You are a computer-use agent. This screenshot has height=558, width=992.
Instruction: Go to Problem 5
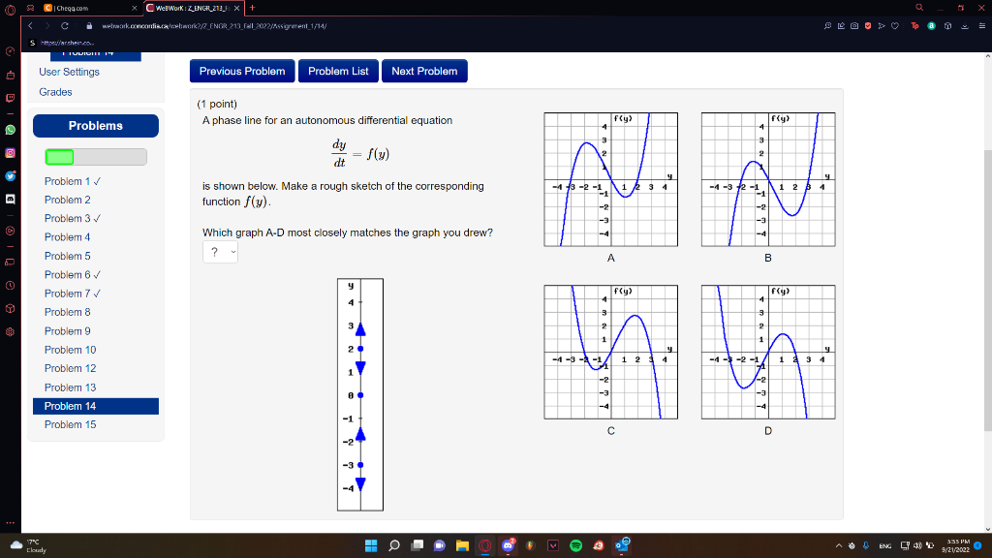click(x=67, y=256)
